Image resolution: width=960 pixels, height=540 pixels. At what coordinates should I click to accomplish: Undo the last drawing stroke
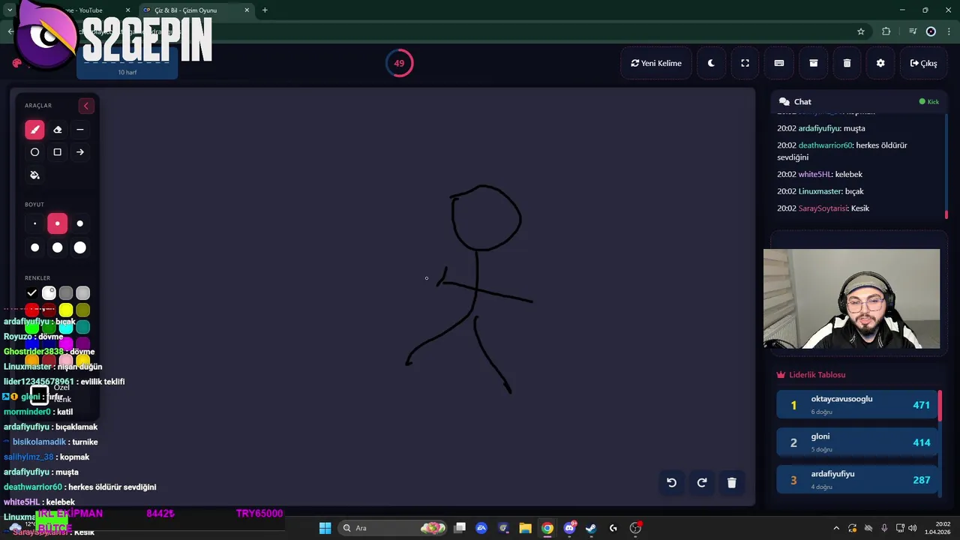point(671,483)
